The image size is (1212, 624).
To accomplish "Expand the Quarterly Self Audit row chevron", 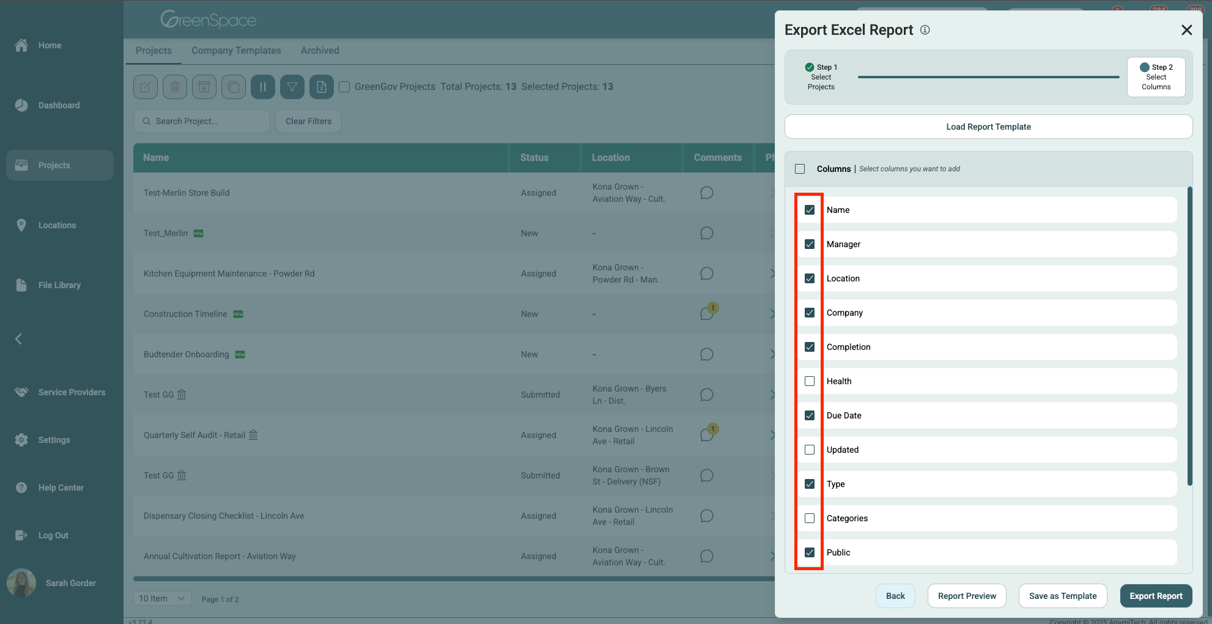I will (772, 435).
